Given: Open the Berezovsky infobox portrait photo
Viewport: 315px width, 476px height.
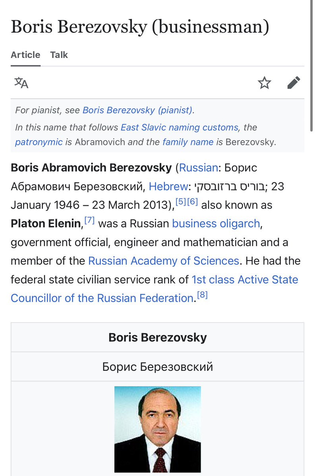Looking at the screenshot, I should tap(157, 429).
